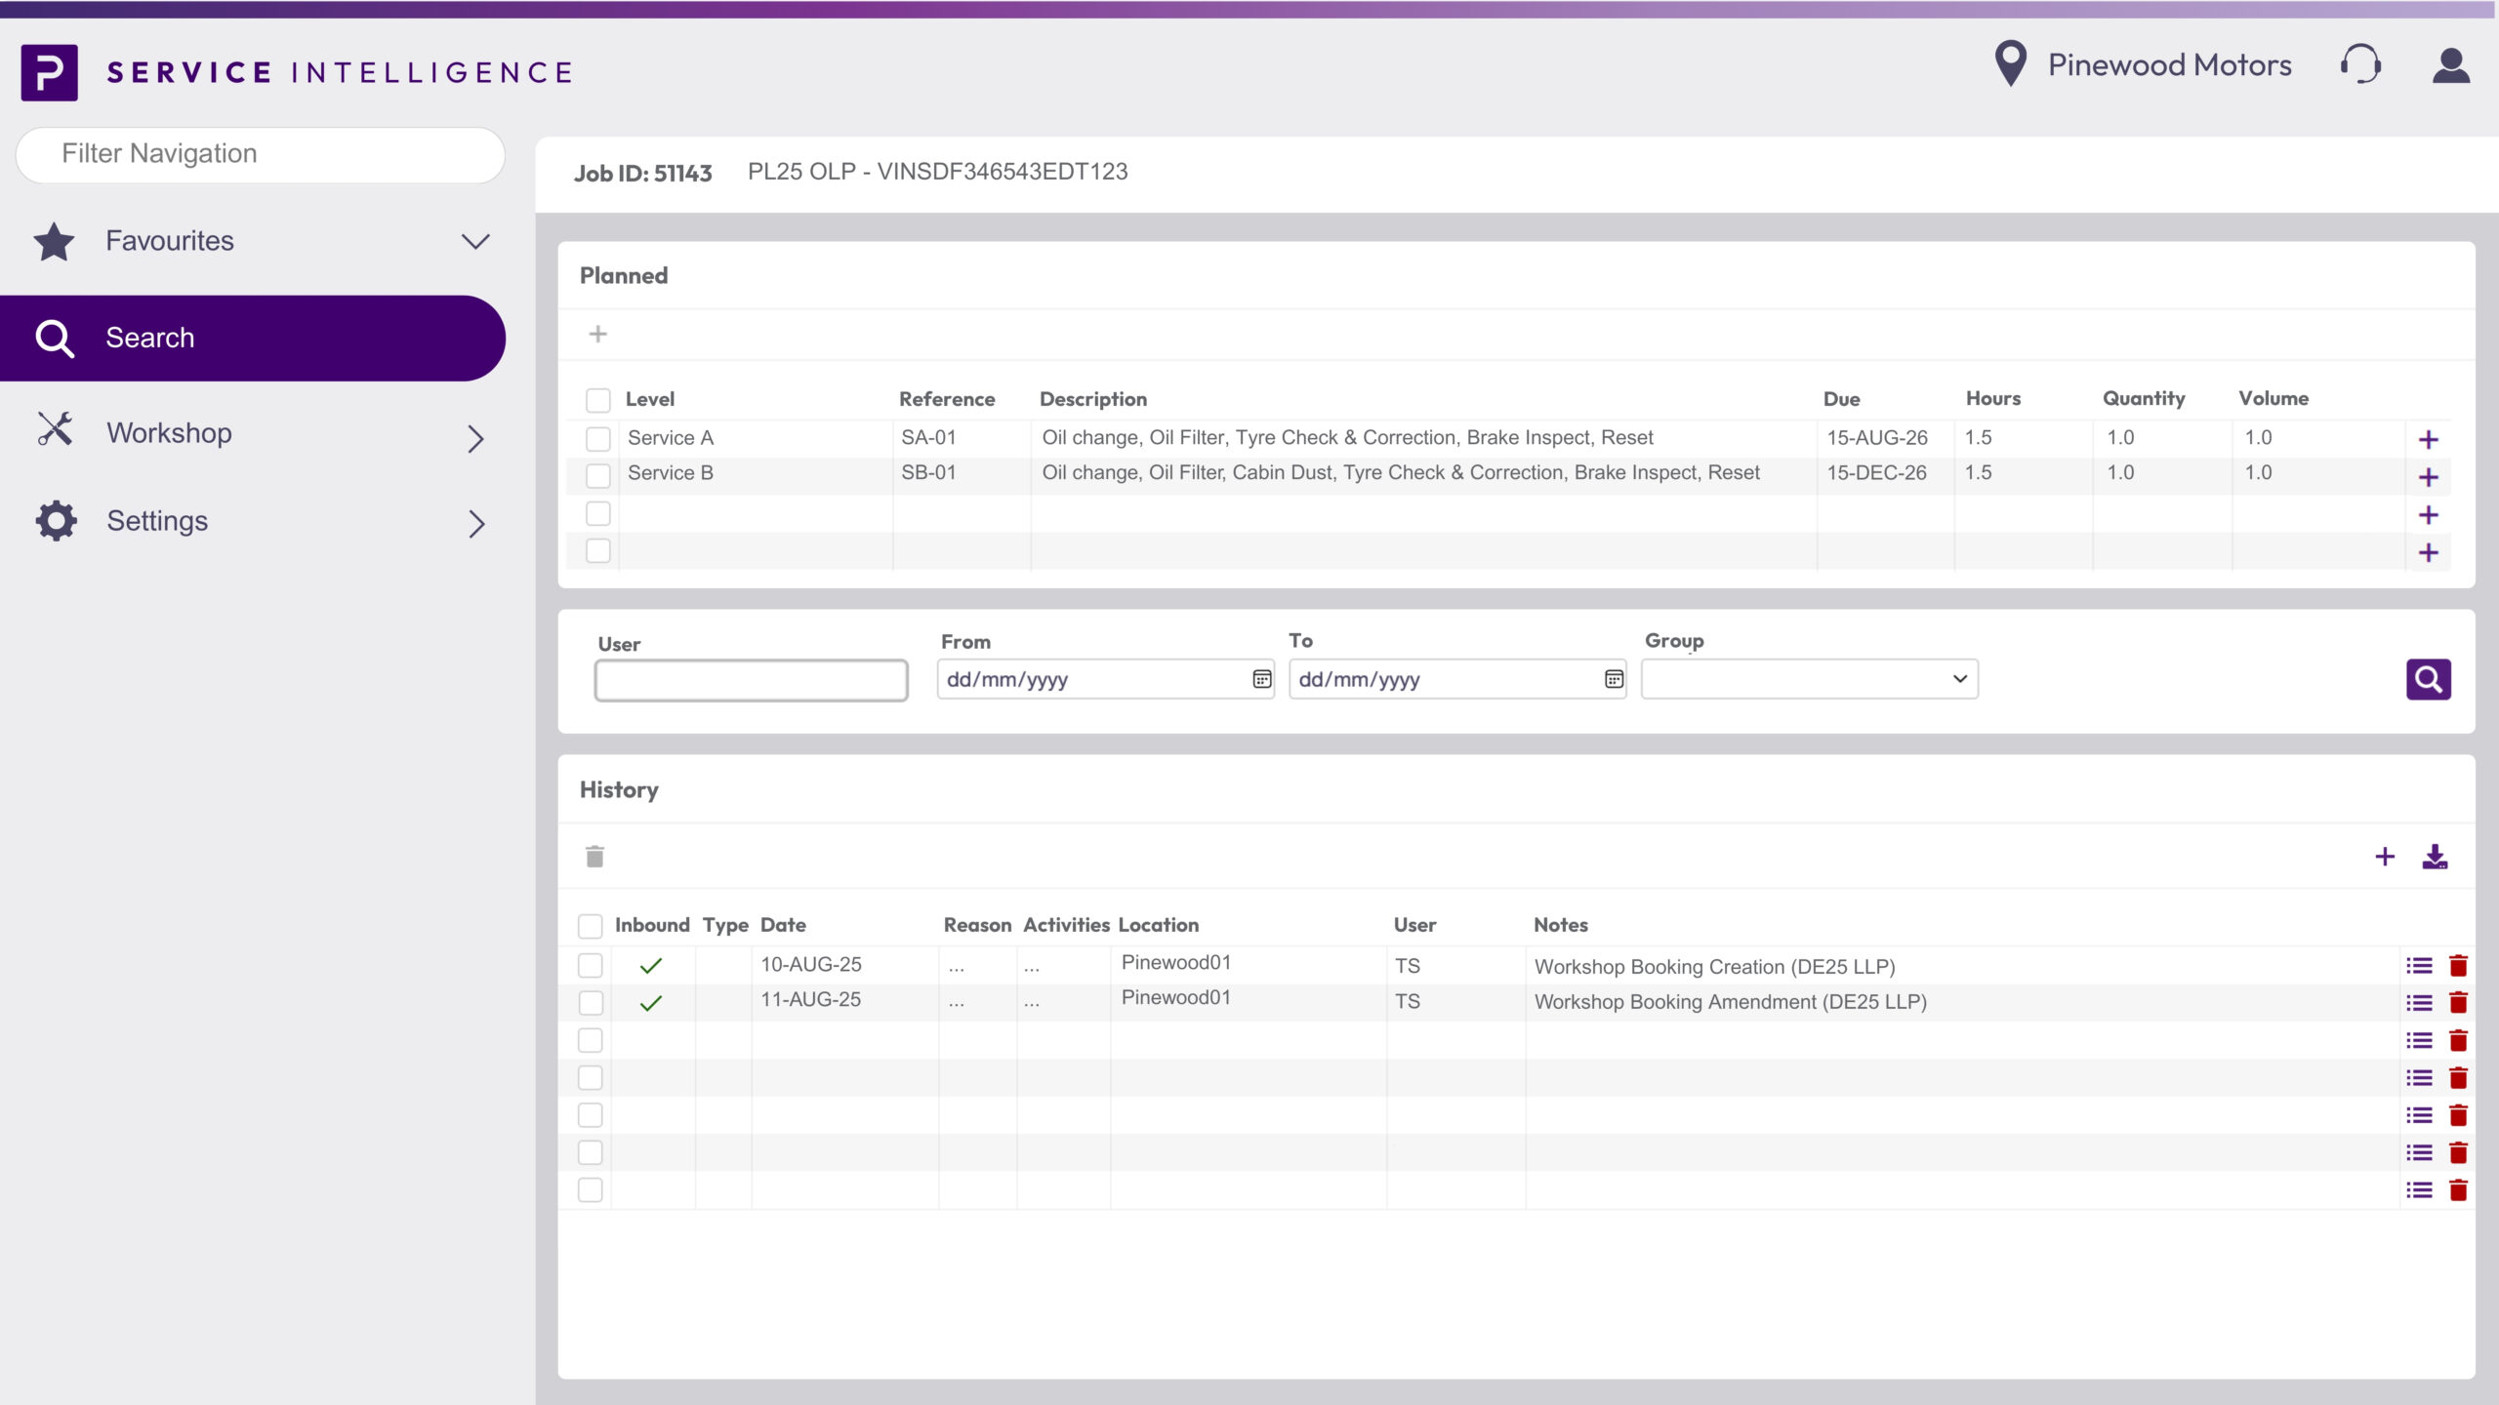Delete selected History entries via trash icon
2499x1405 pixels.
pos(594,856)
